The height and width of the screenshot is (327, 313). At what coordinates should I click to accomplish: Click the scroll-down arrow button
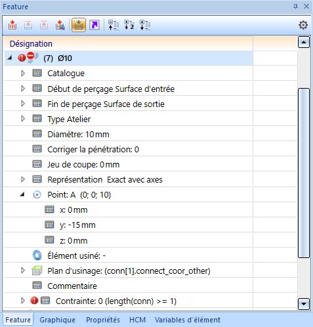tap(304, 304)
